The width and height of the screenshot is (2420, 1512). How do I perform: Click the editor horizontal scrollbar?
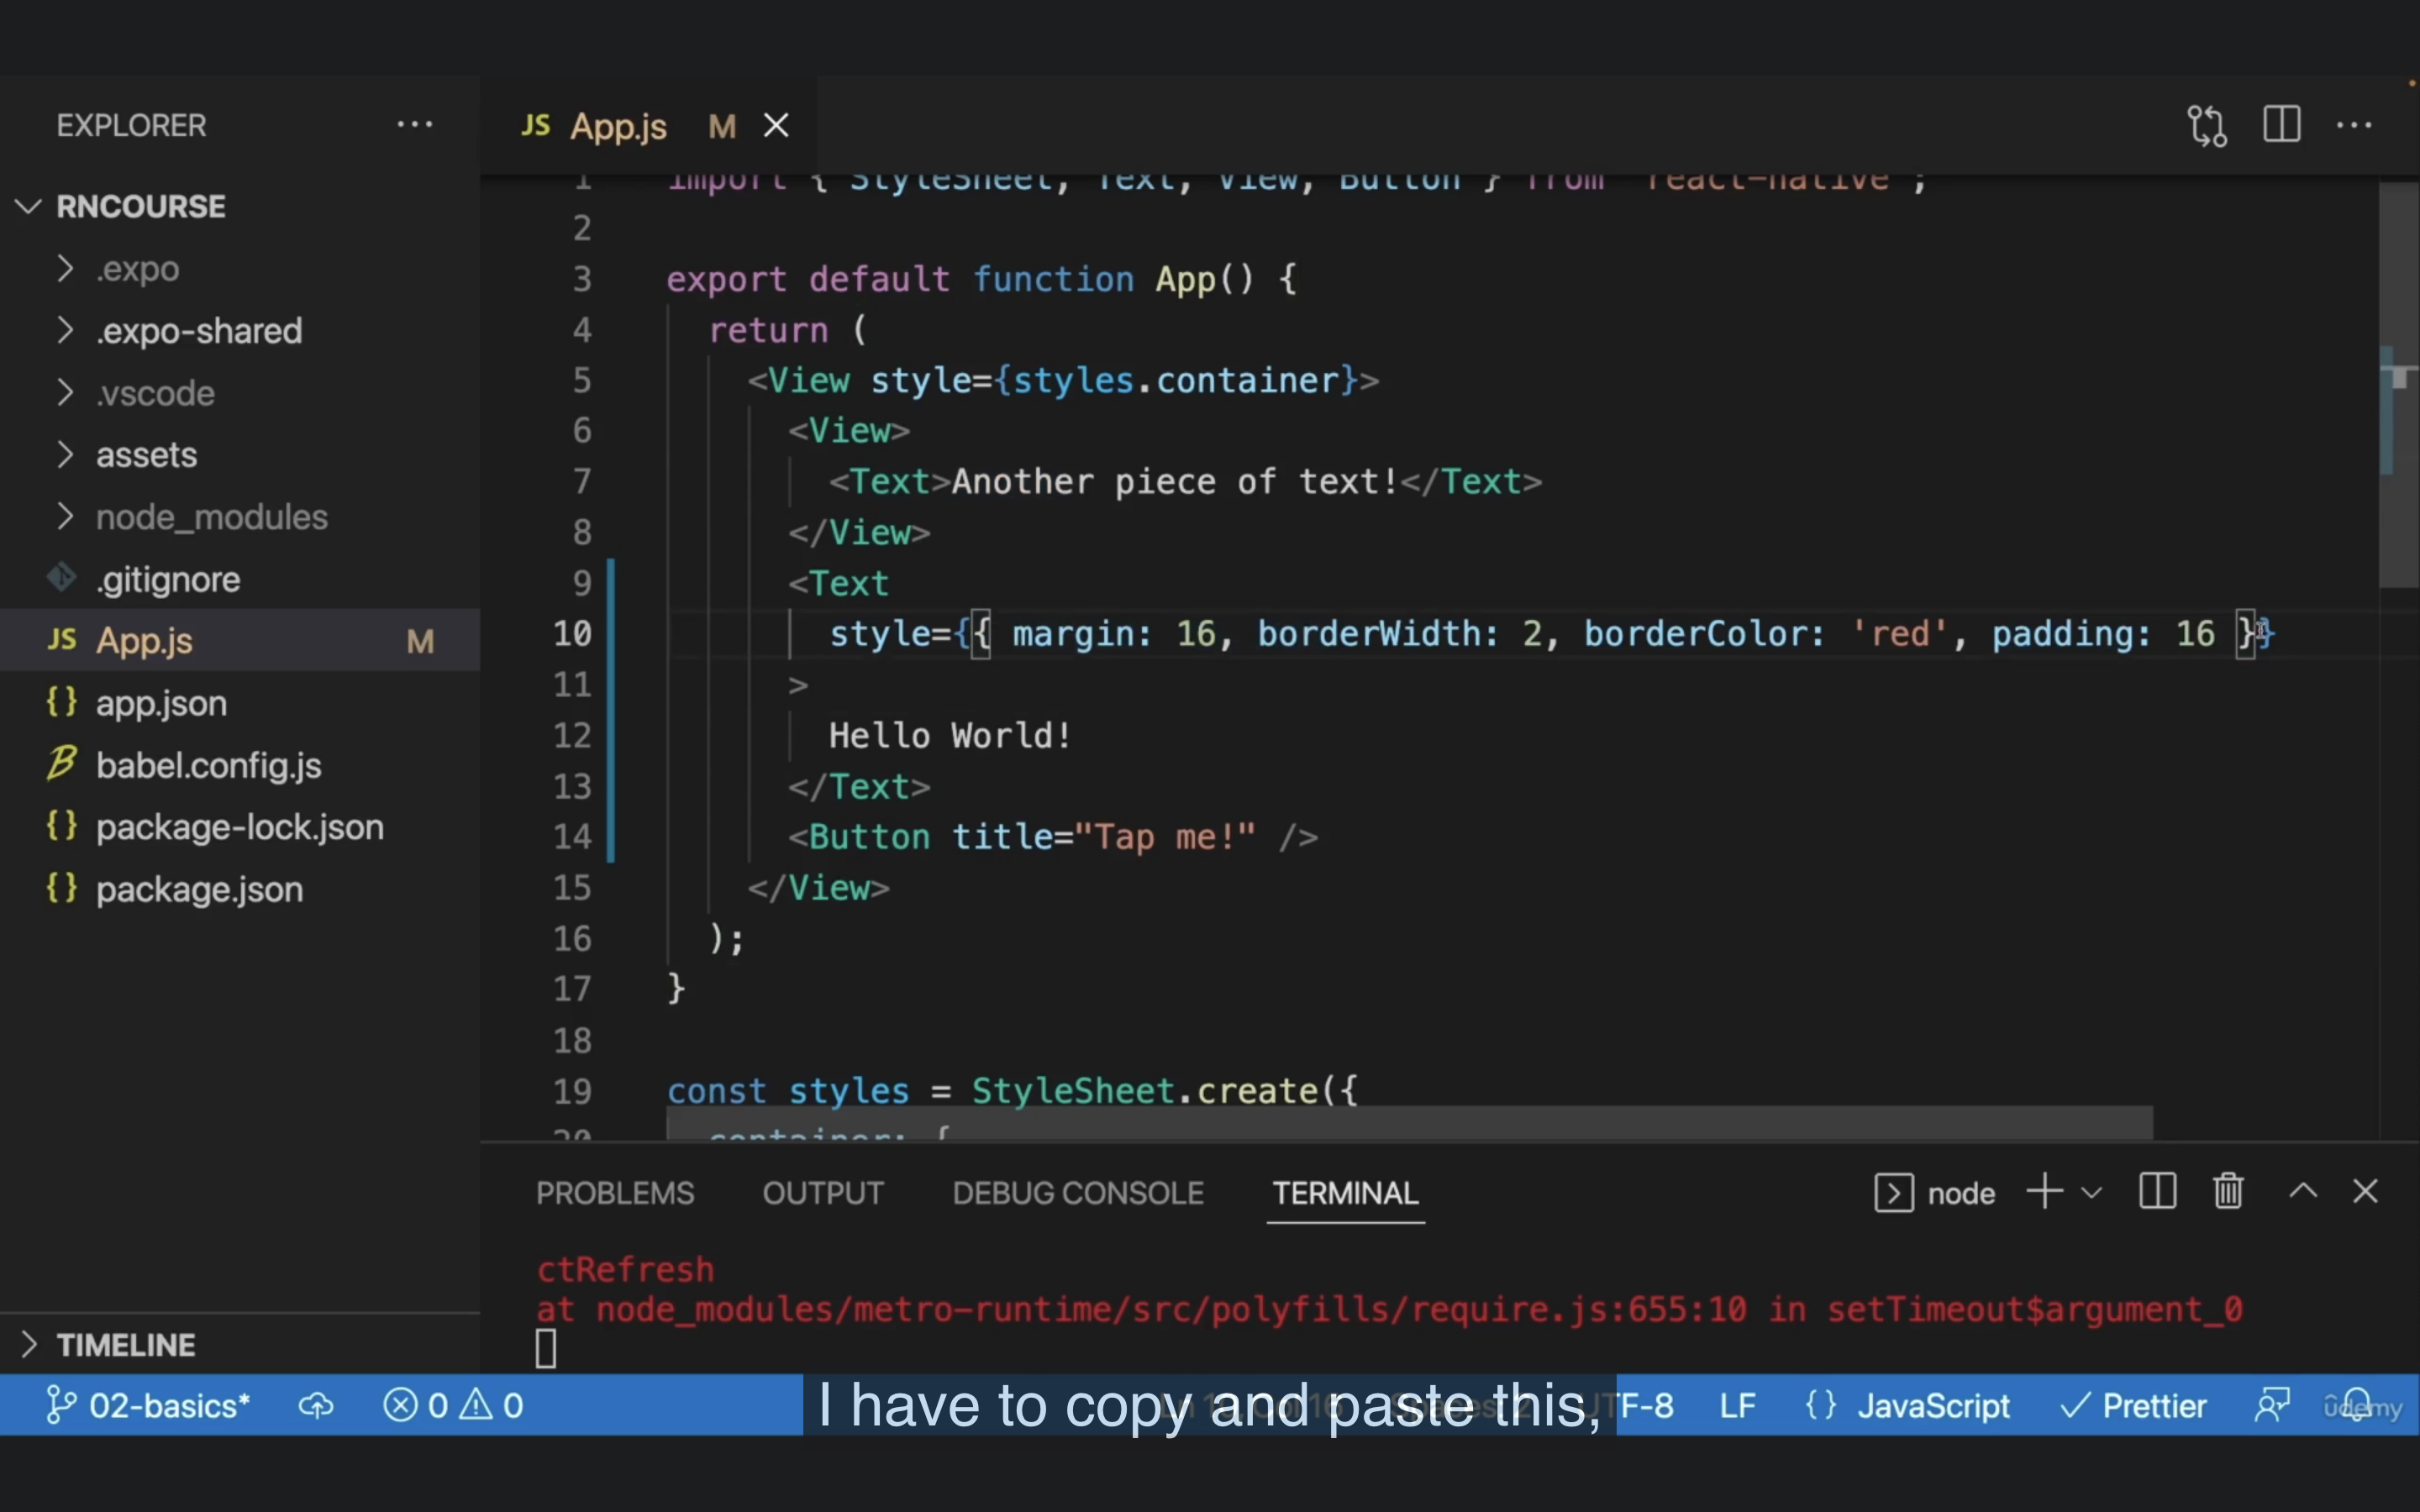coord(1409,1122)
